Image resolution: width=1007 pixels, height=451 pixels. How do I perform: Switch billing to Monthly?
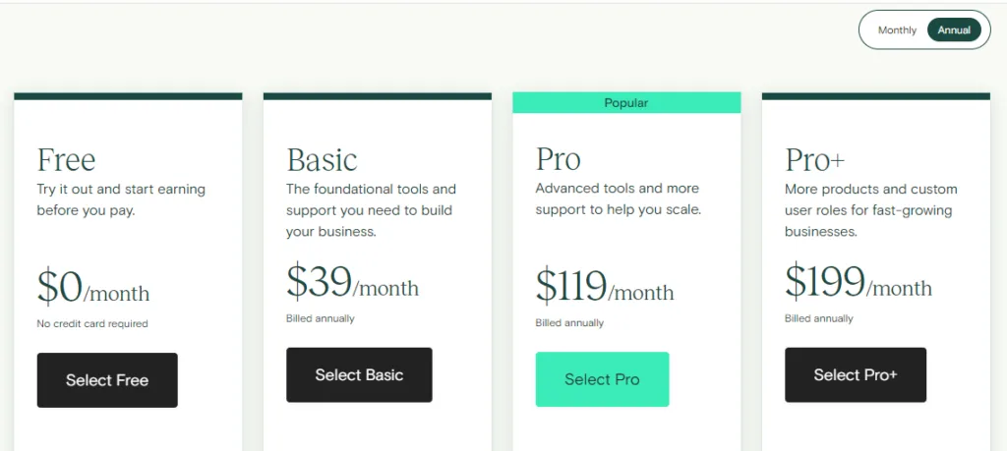pos(897,30)
